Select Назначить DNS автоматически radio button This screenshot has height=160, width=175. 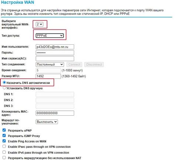4,82
